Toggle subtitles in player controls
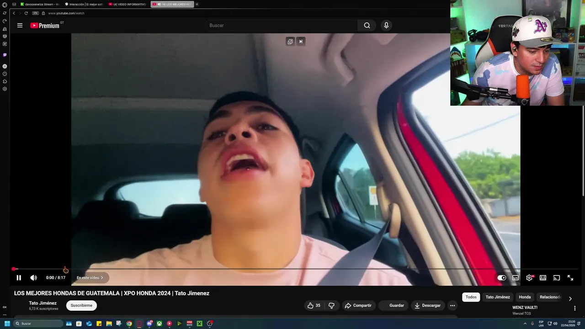 (516, 277)
